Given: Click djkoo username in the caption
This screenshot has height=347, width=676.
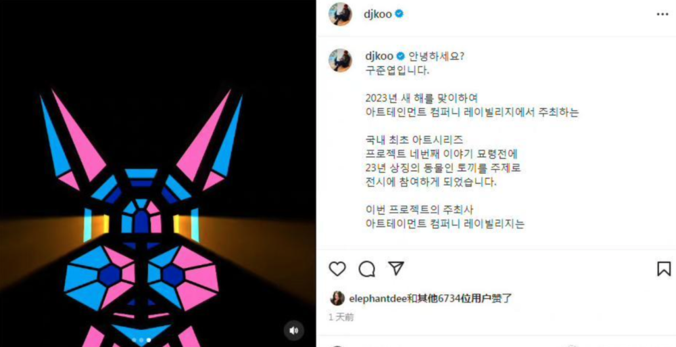Looking at the screenshot, I should [379, 56].
